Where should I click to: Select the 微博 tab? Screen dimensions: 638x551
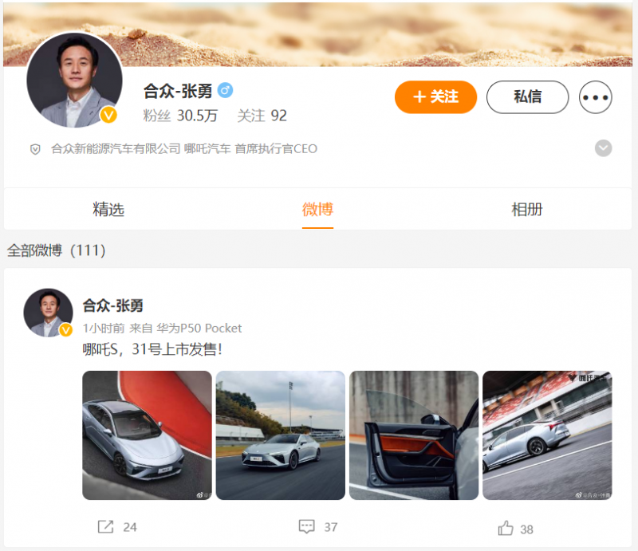317,210
